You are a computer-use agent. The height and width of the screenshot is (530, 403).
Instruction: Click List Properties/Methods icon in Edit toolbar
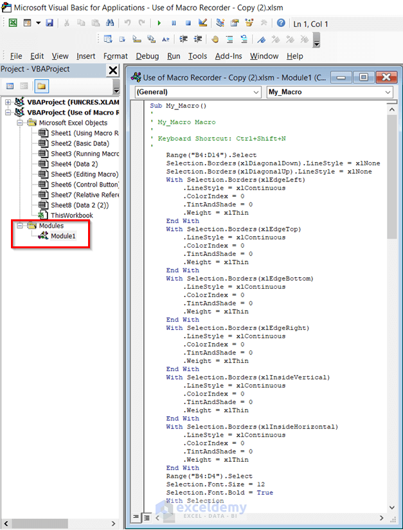pyautogui.click(x=108, y=39)
